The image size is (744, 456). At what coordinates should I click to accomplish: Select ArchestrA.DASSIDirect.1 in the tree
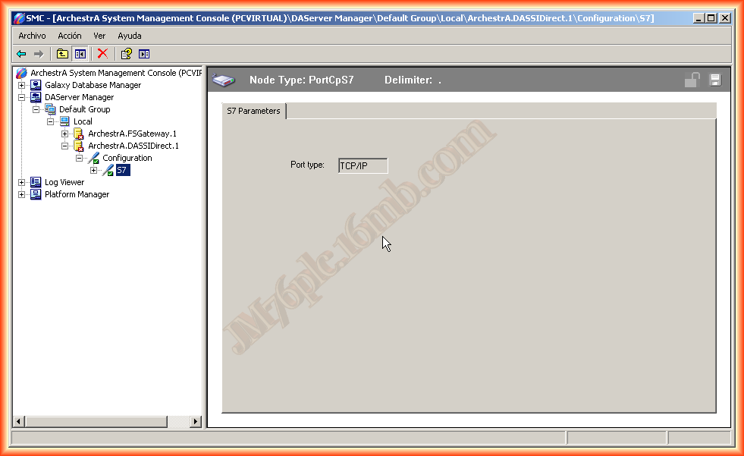(x=133, y=146)
